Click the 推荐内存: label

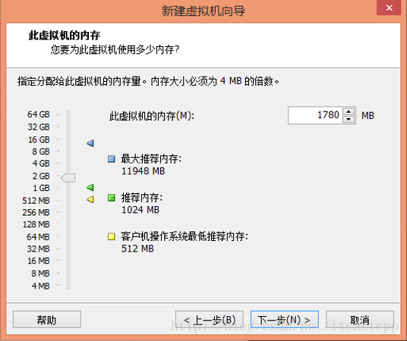point(142,198)
